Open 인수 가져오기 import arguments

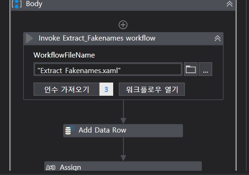[66, 89]
